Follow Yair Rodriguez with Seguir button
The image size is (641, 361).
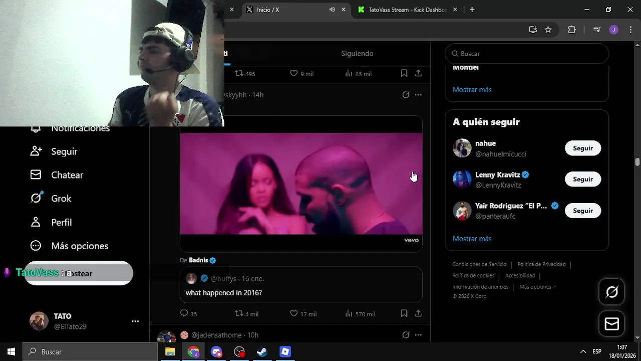pyautogui.click(x=583, y=211)
